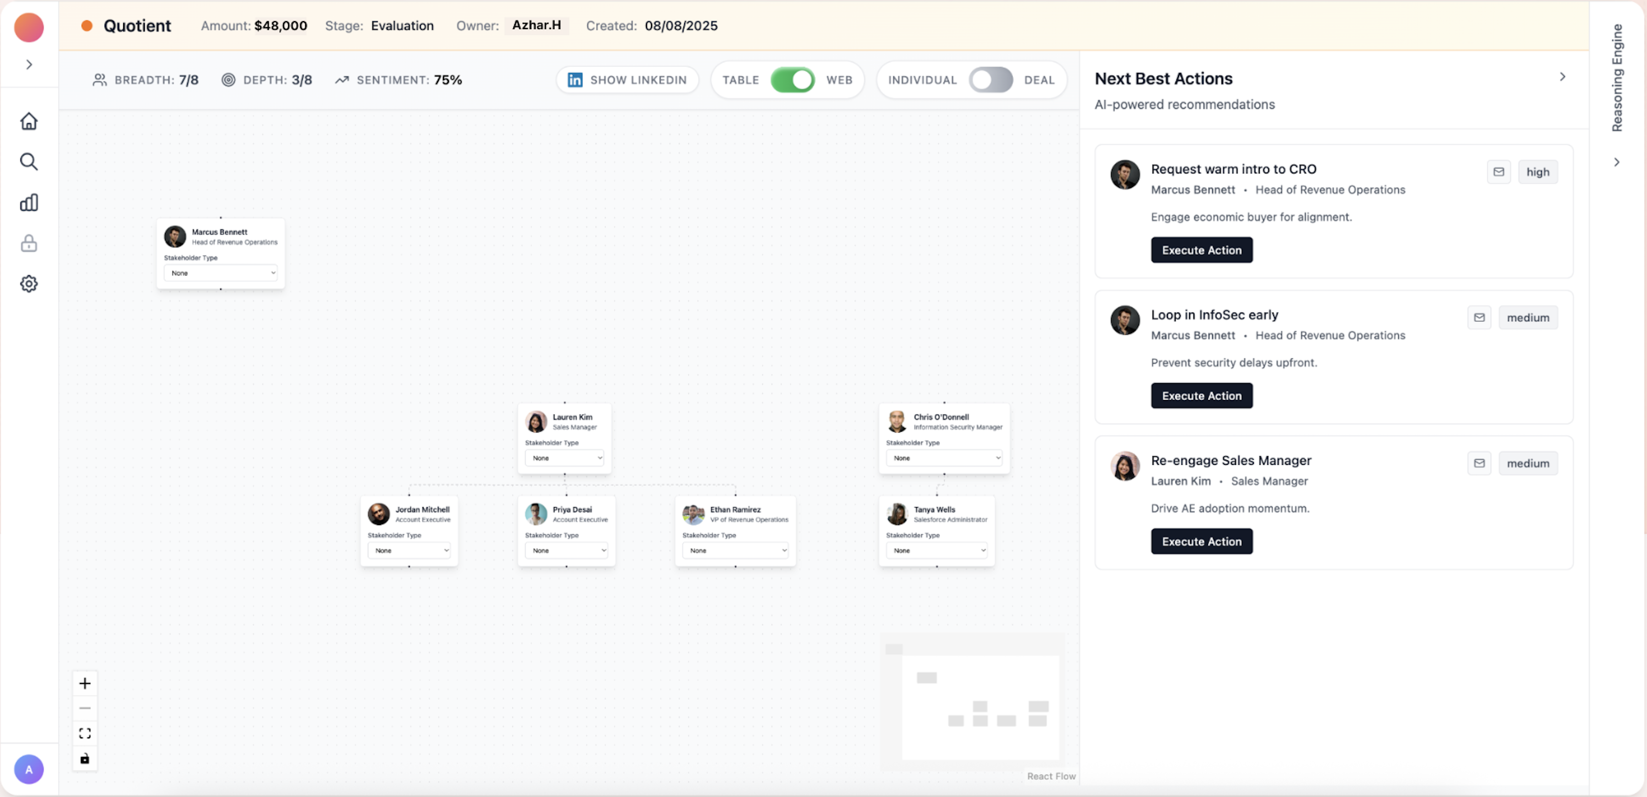This screenshot has width=1647, height=797.
Task: Switch the view toggle from Table to Web
Action: click(793, 80)
